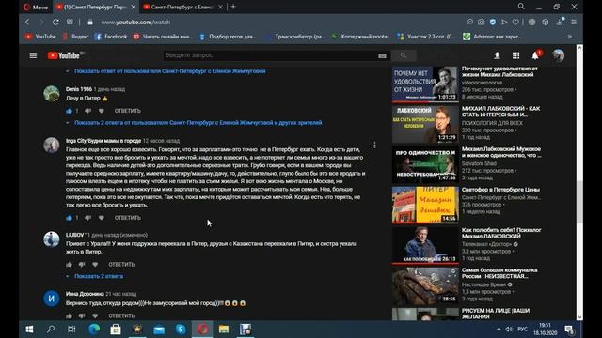
Task: Dislike the Denis 1986 comment
Action: click(87, 111)
